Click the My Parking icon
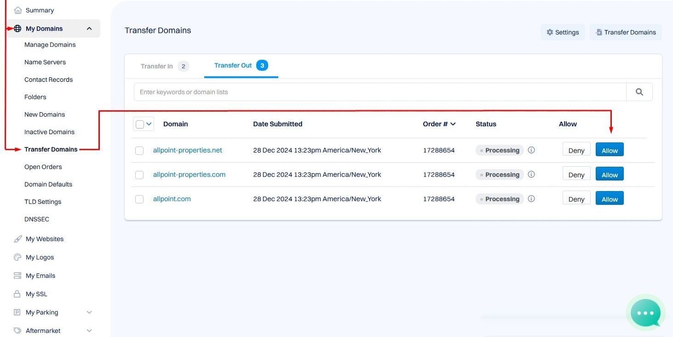The width and height of the screenshot is (673, 337). coord(17,312)
